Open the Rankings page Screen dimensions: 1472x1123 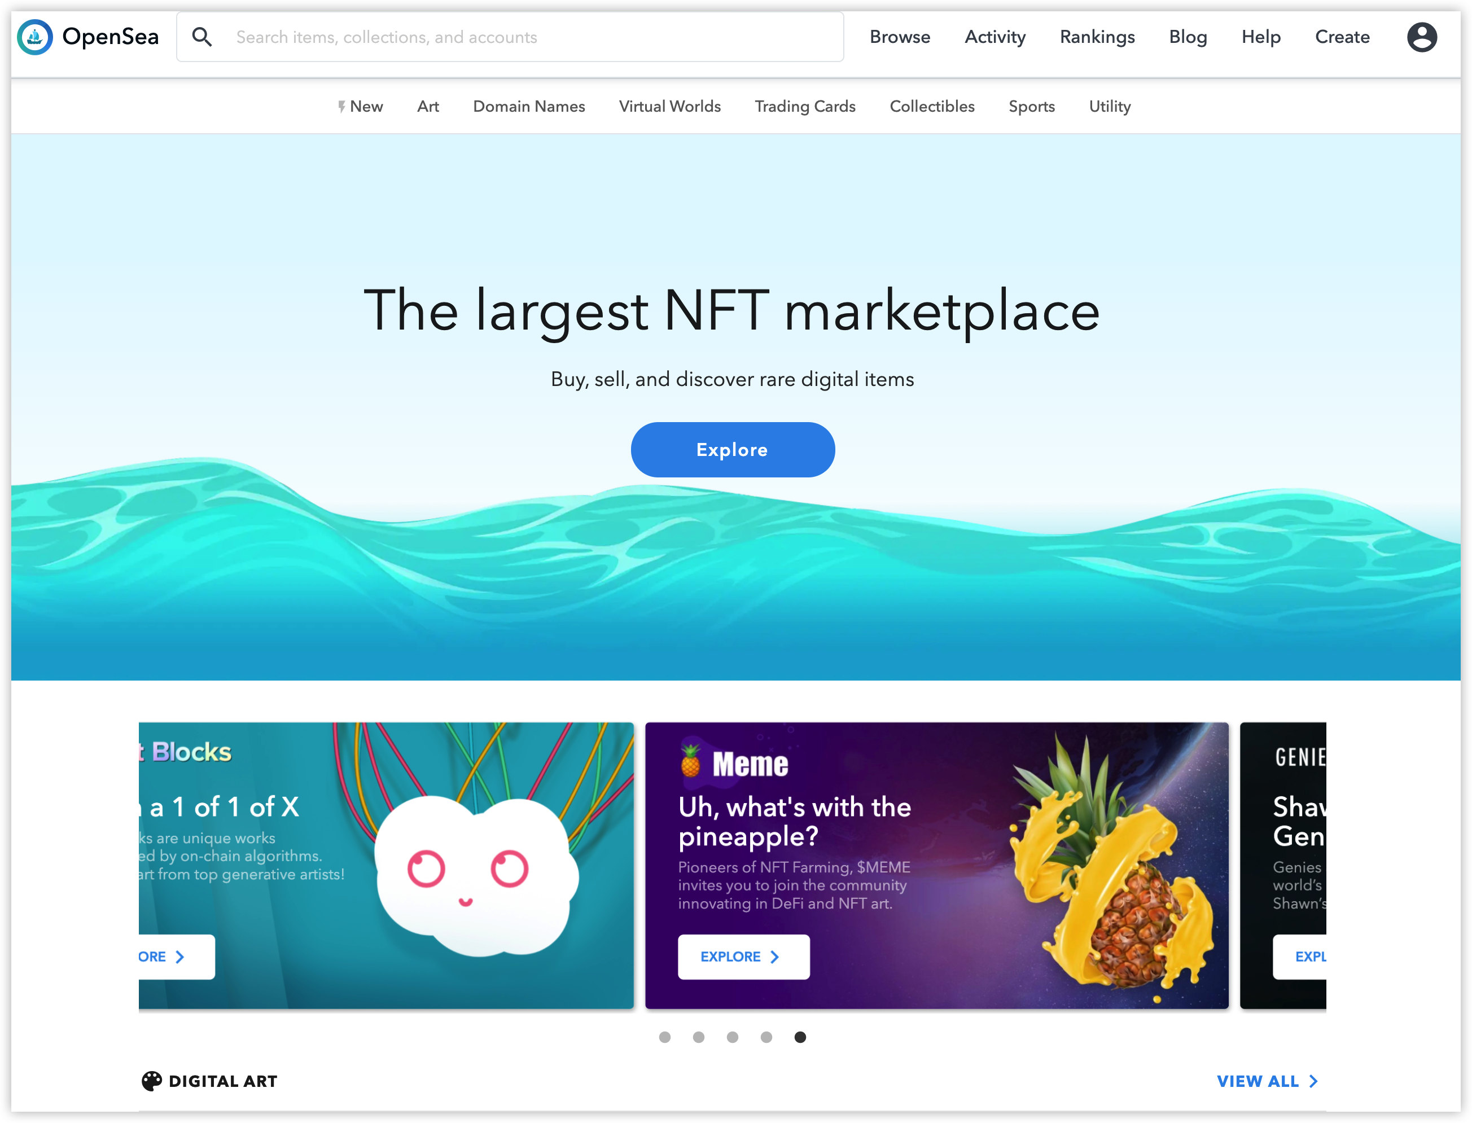tap(1097, 37)
